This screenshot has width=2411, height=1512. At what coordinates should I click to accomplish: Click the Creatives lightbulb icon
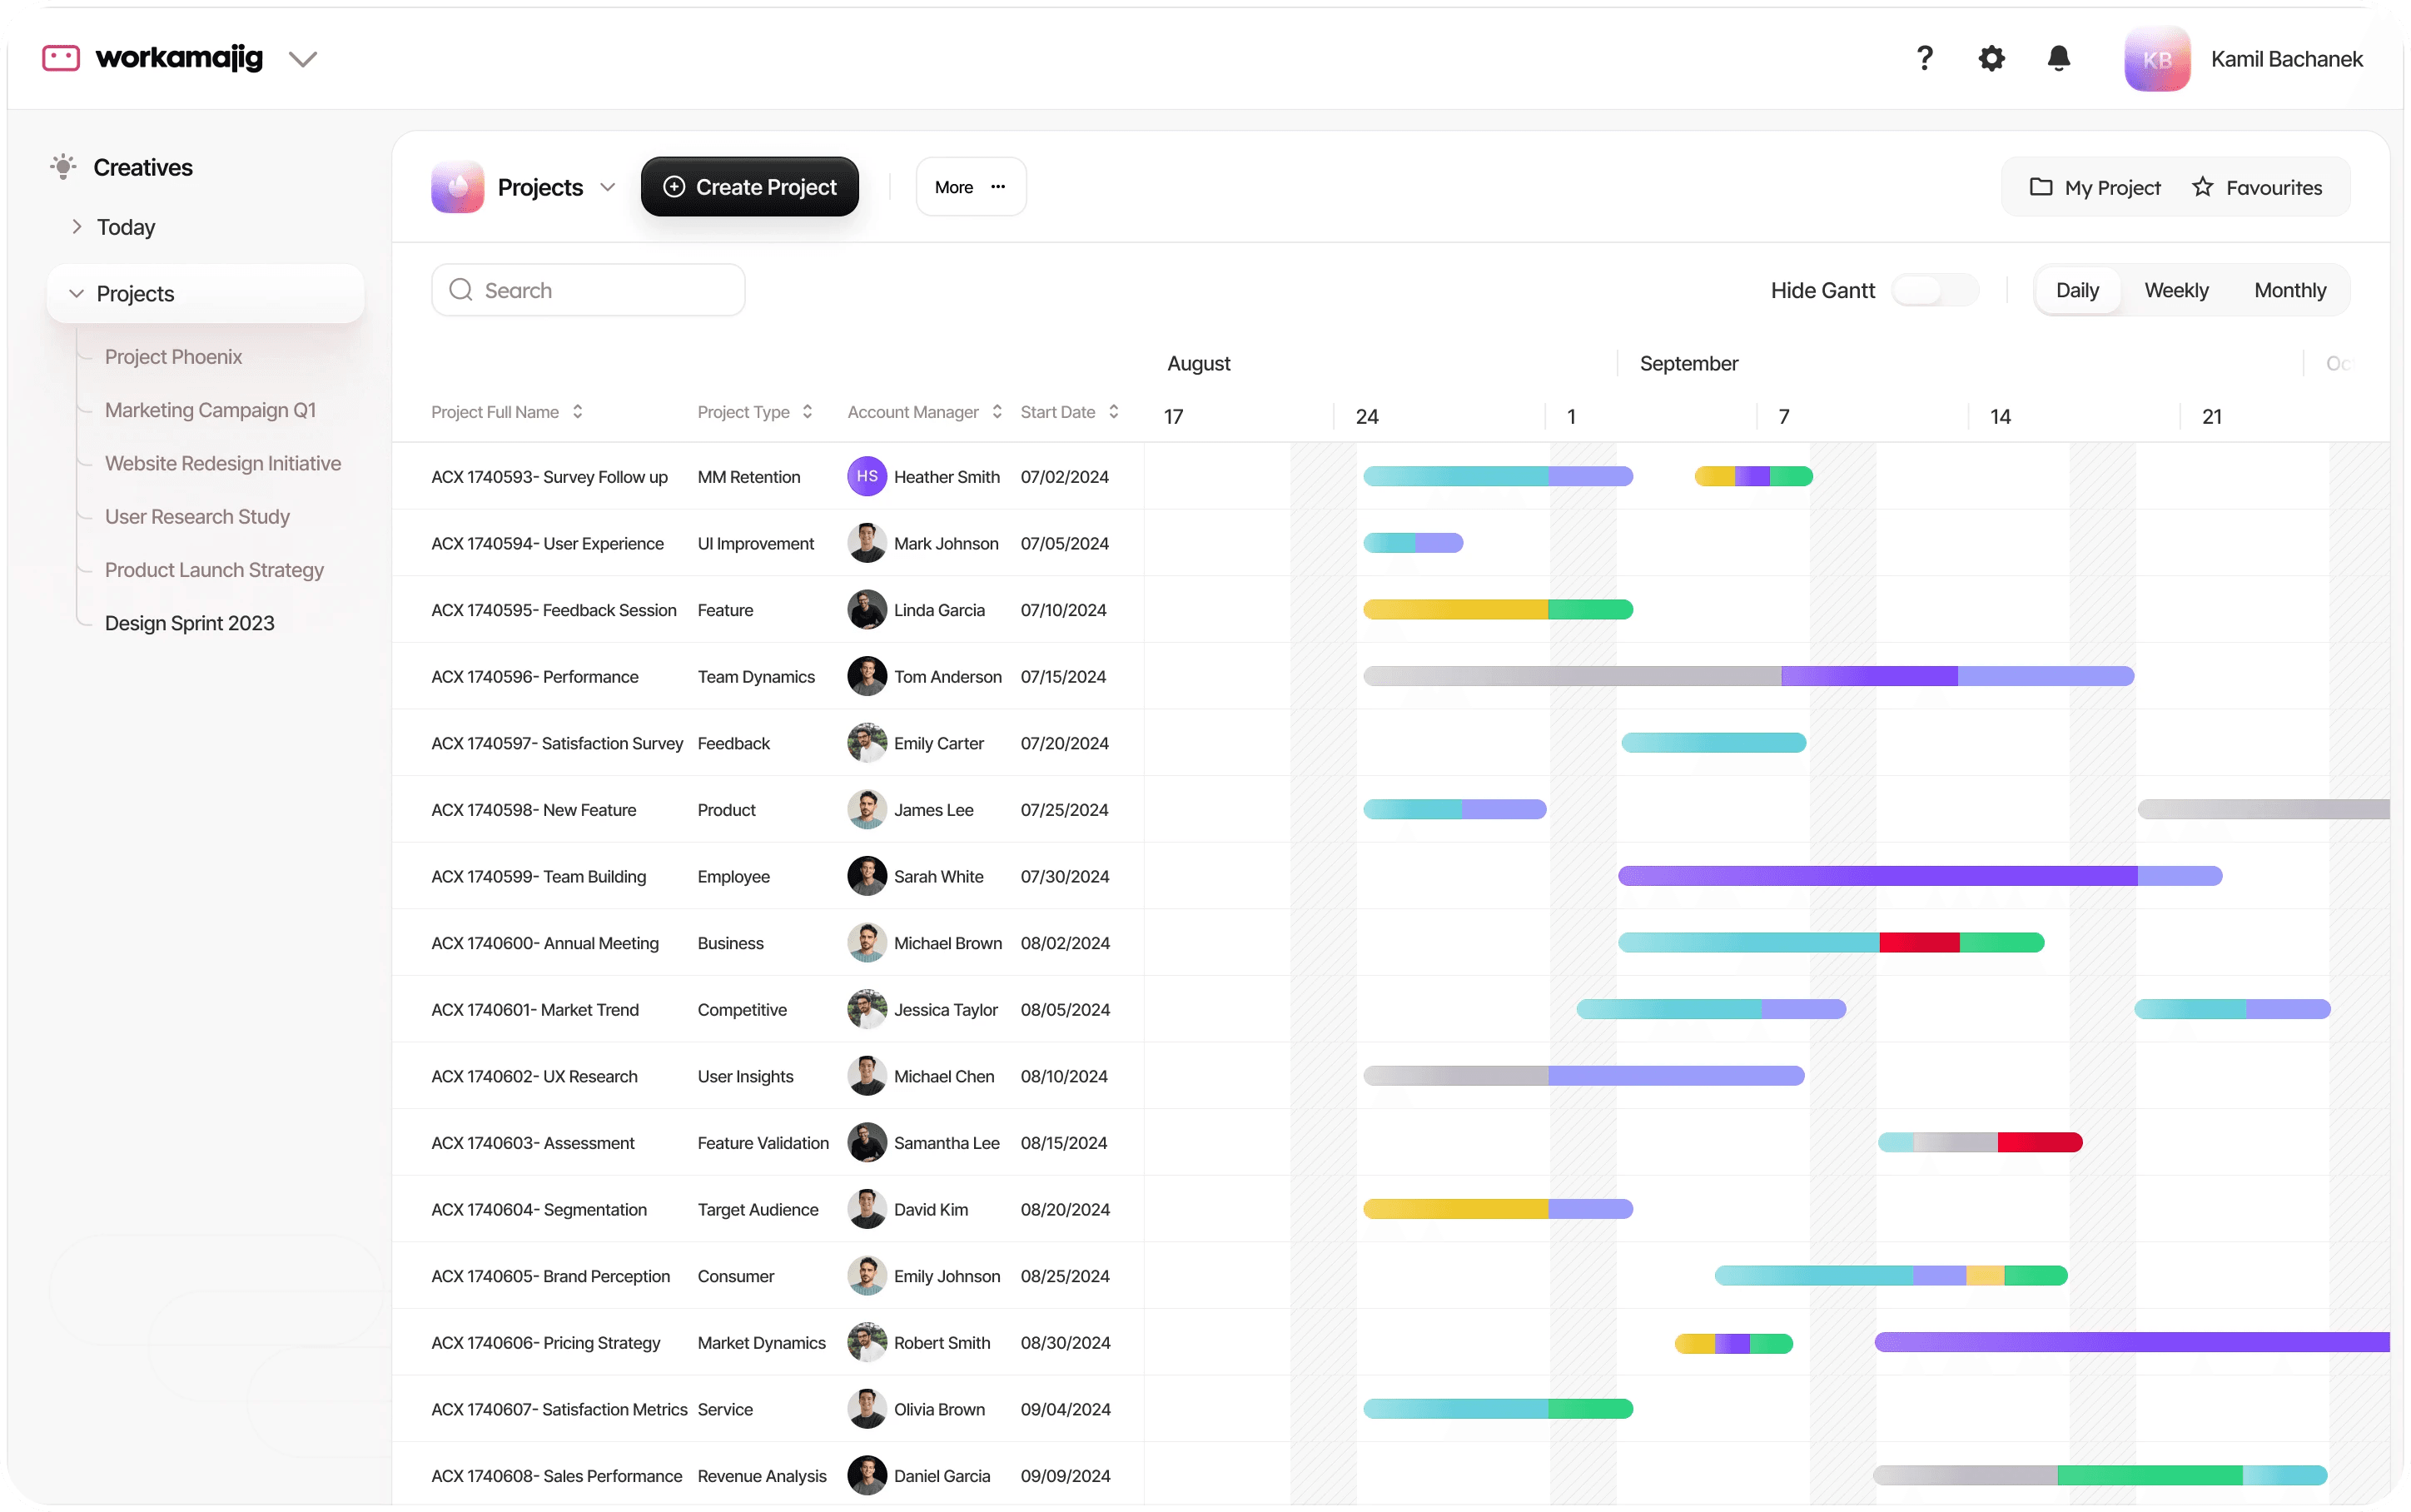click(63, 167)
